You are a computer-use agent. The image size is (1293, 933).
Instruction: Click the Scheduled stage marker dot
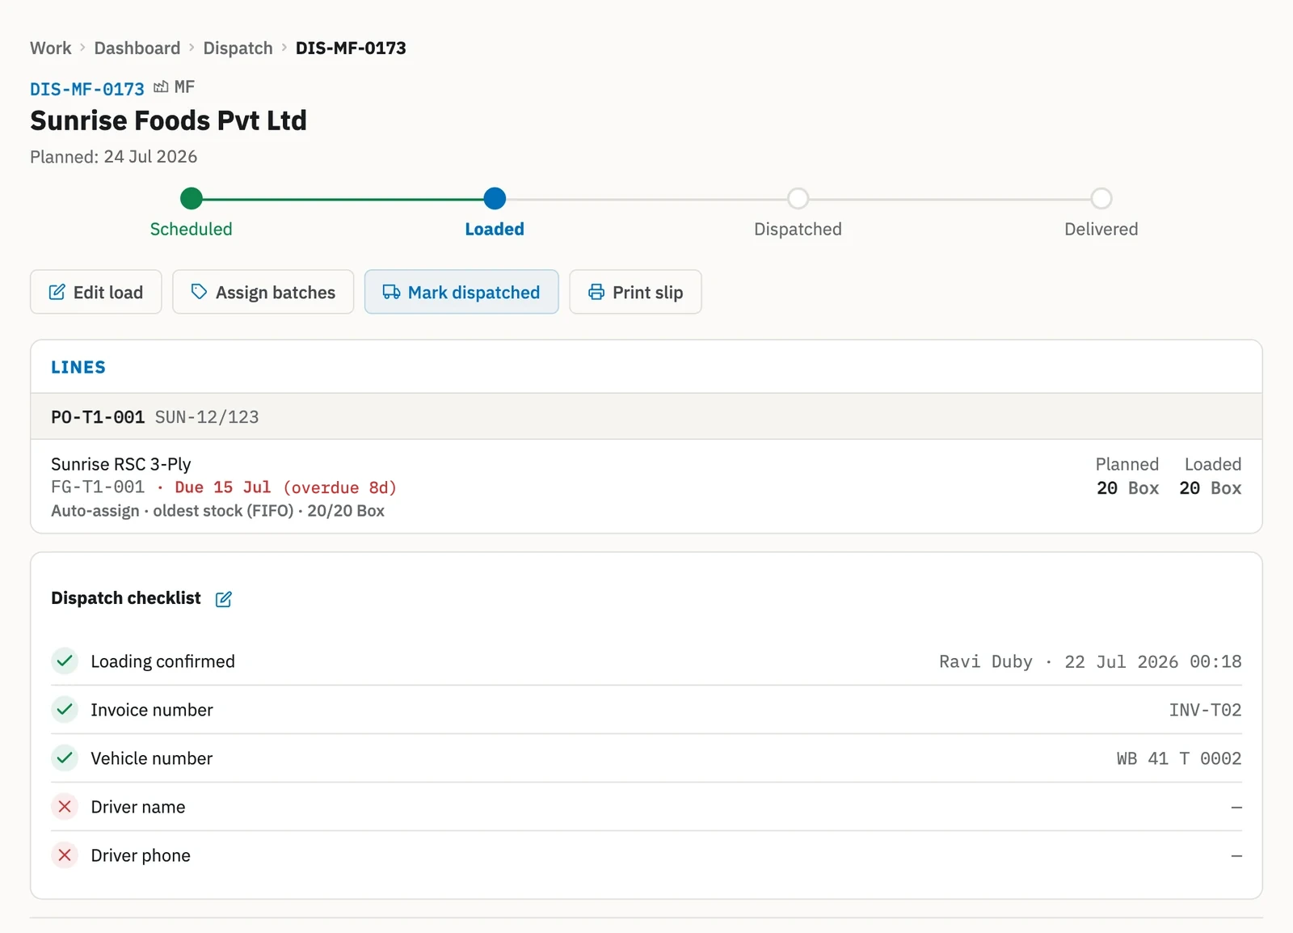click(x=192, y=198)
